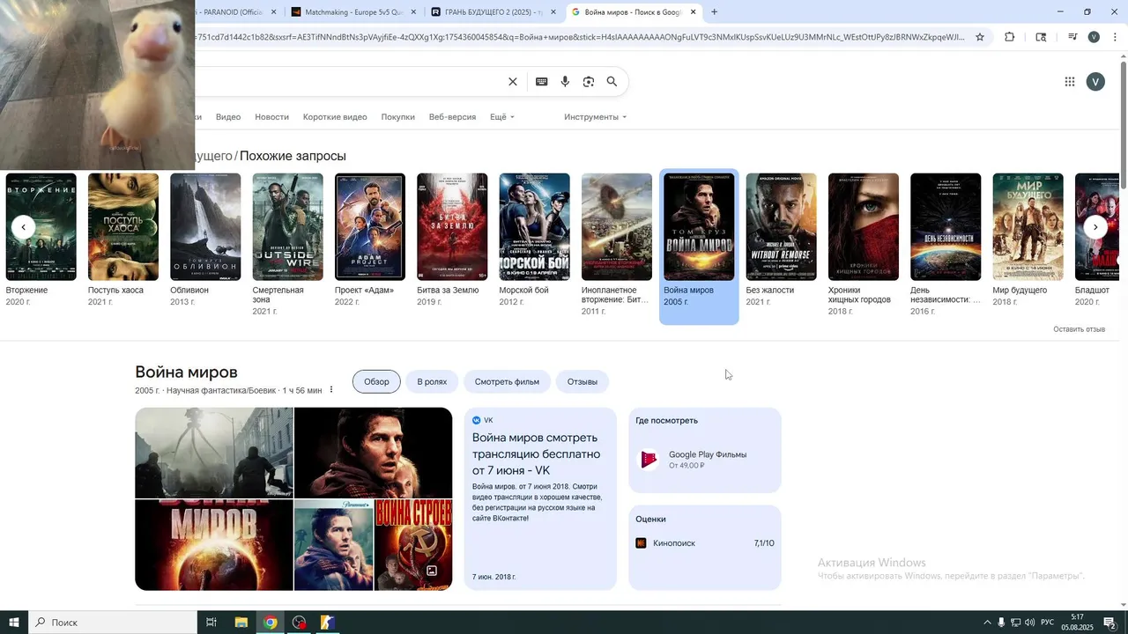Show the previous movies in carousel

pos(23,227)
